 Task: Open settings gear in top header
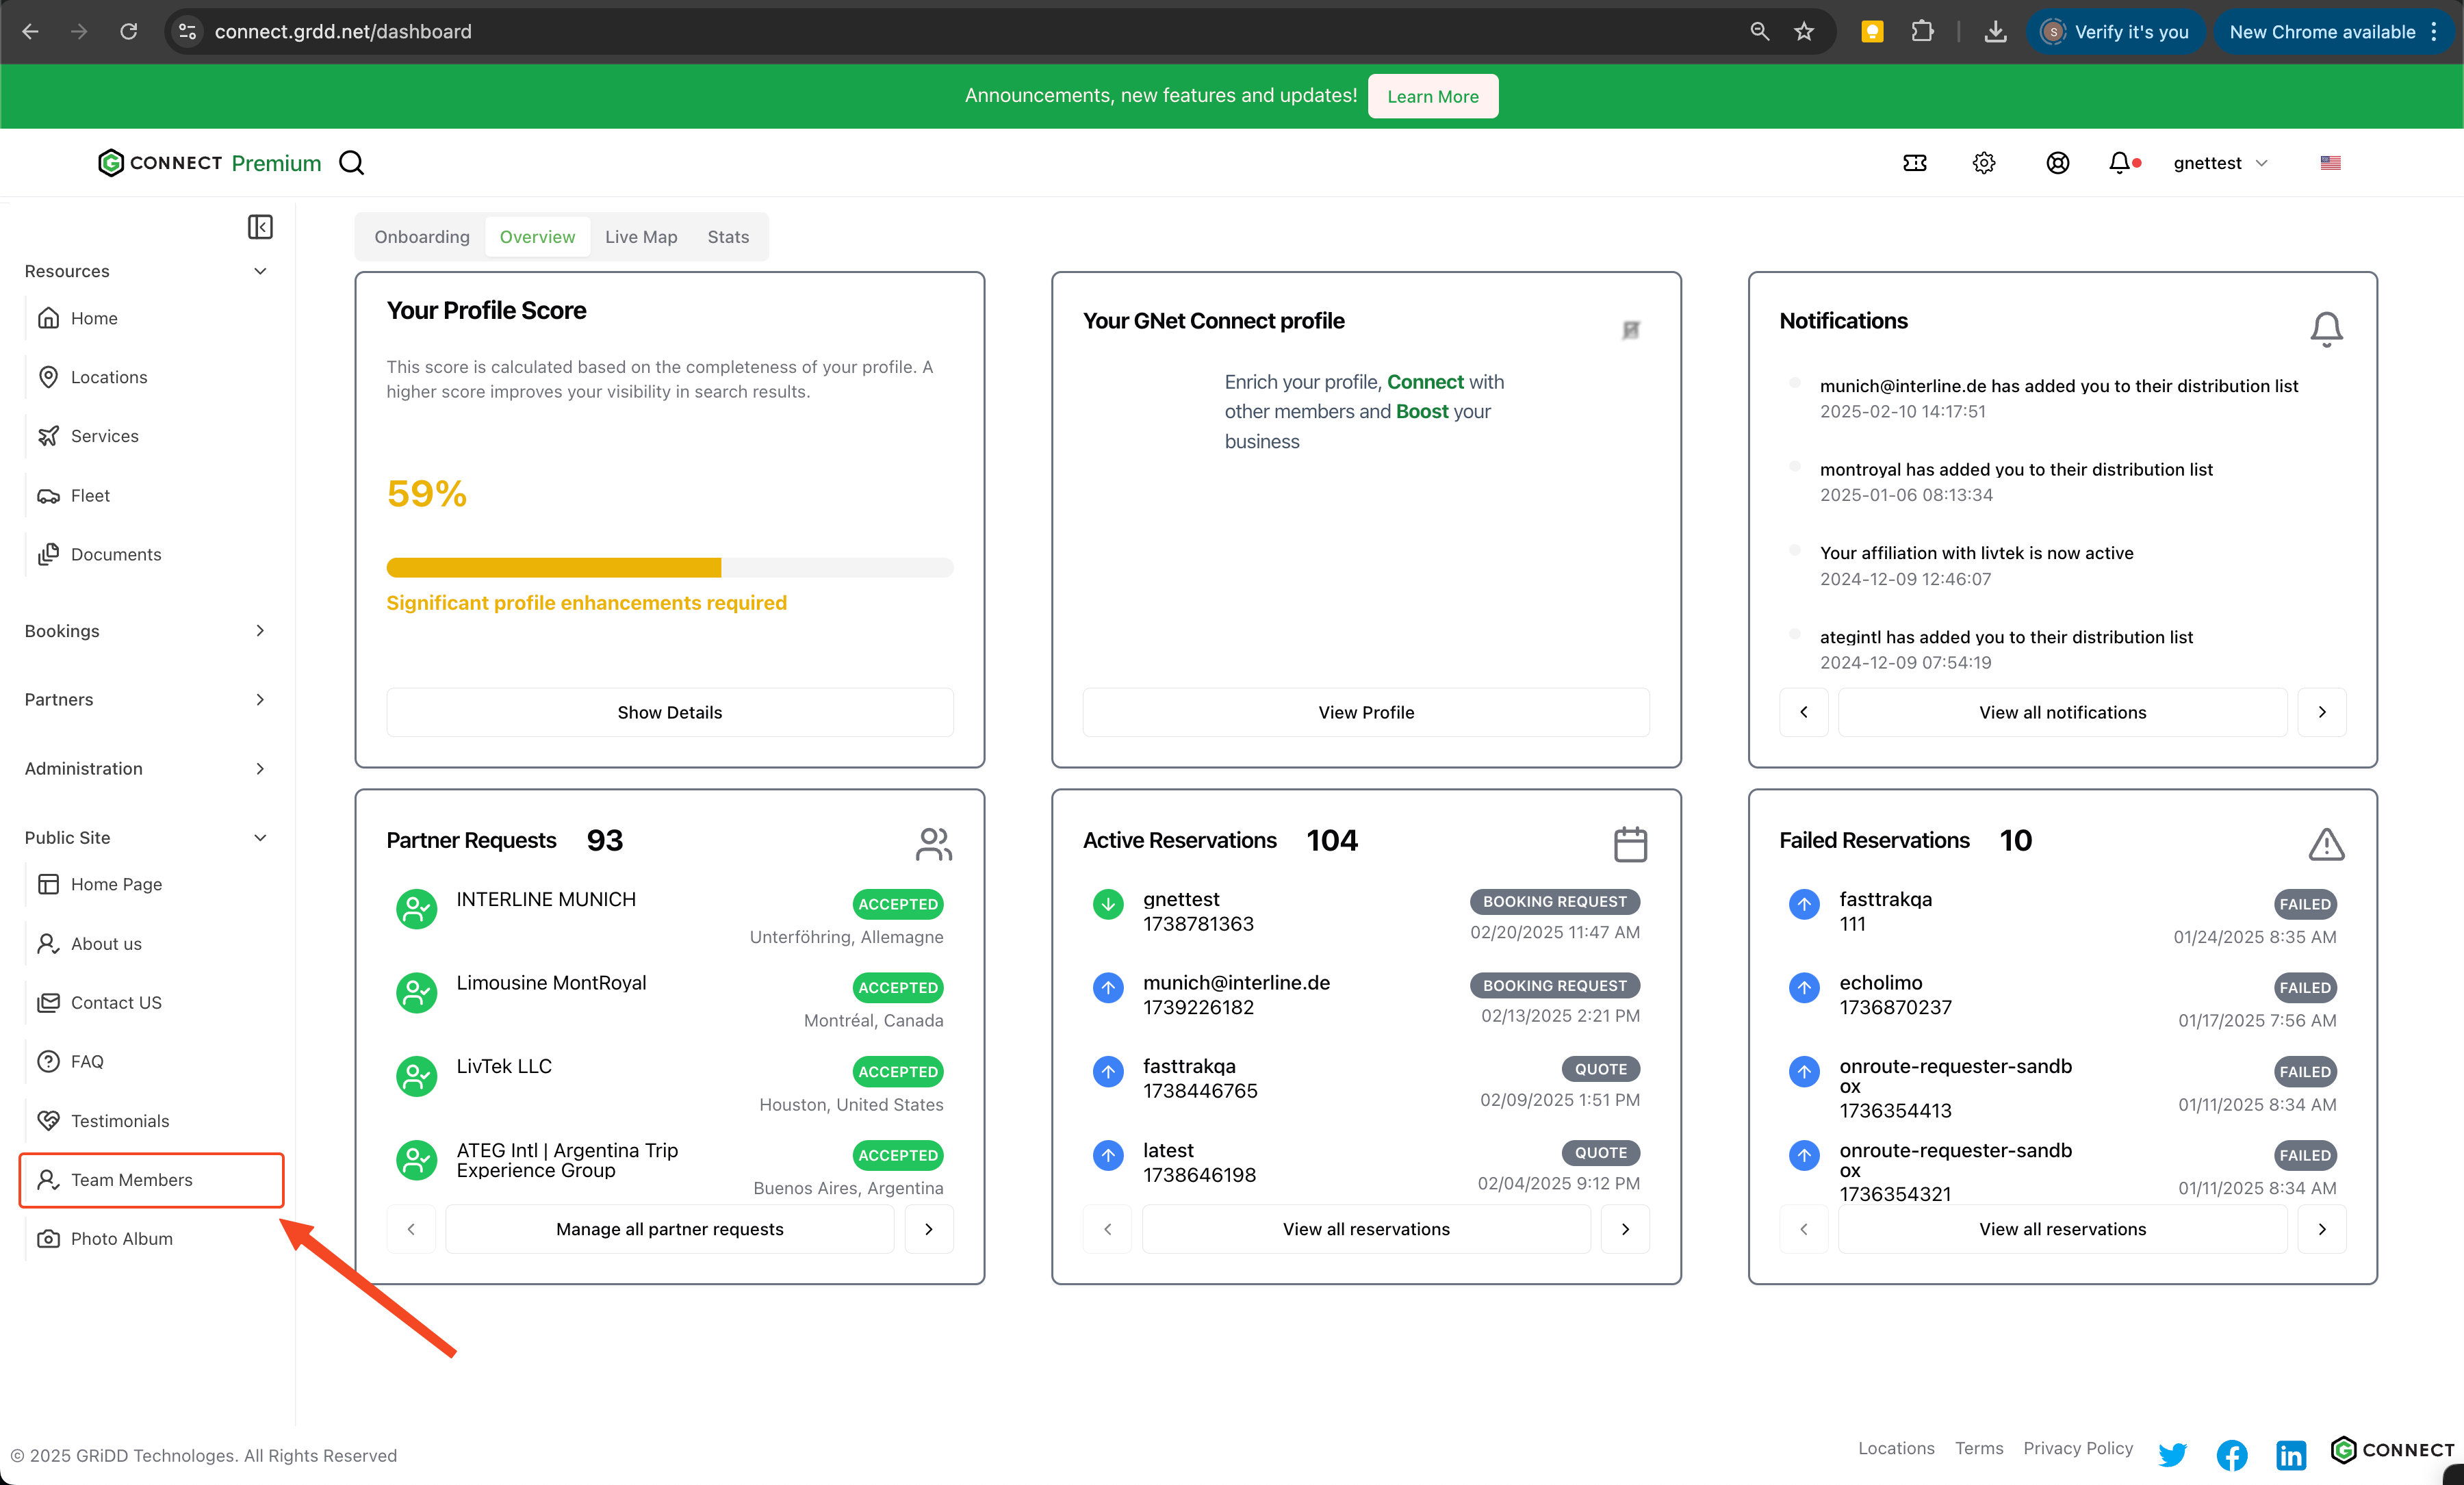tap(1984, 163)
